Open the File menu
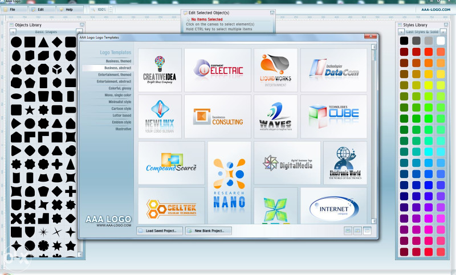The height and width of the screenshot is (275, 456). point(14,10)
